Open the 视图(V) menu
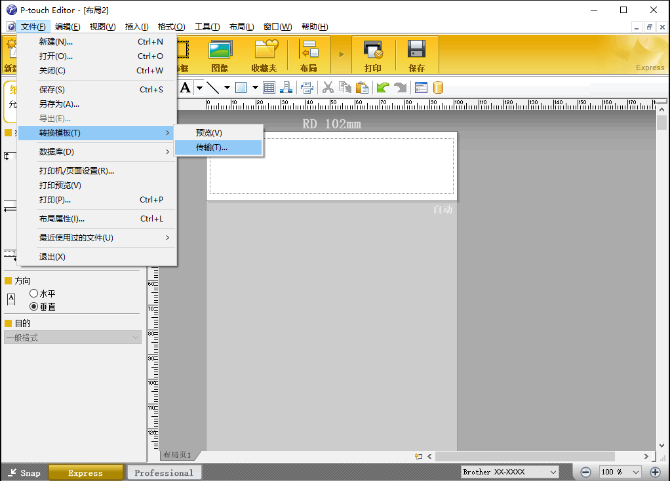This screenshot has width=670, height=481. tap(102, 26)
